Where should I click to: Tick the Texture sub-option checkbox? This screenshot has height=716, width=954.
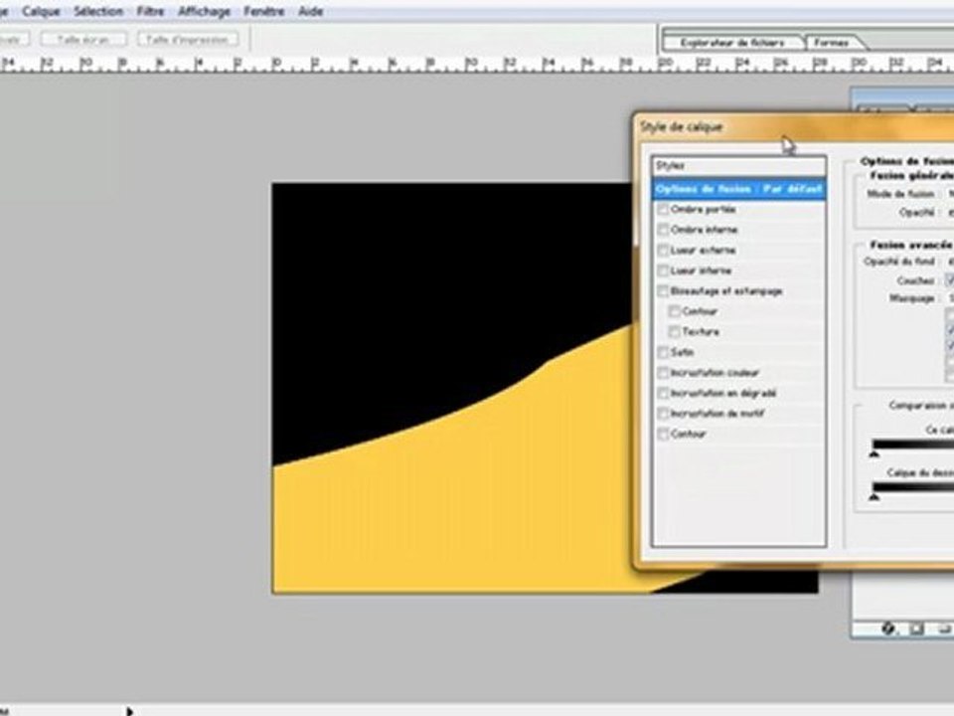tap(674, 332)
